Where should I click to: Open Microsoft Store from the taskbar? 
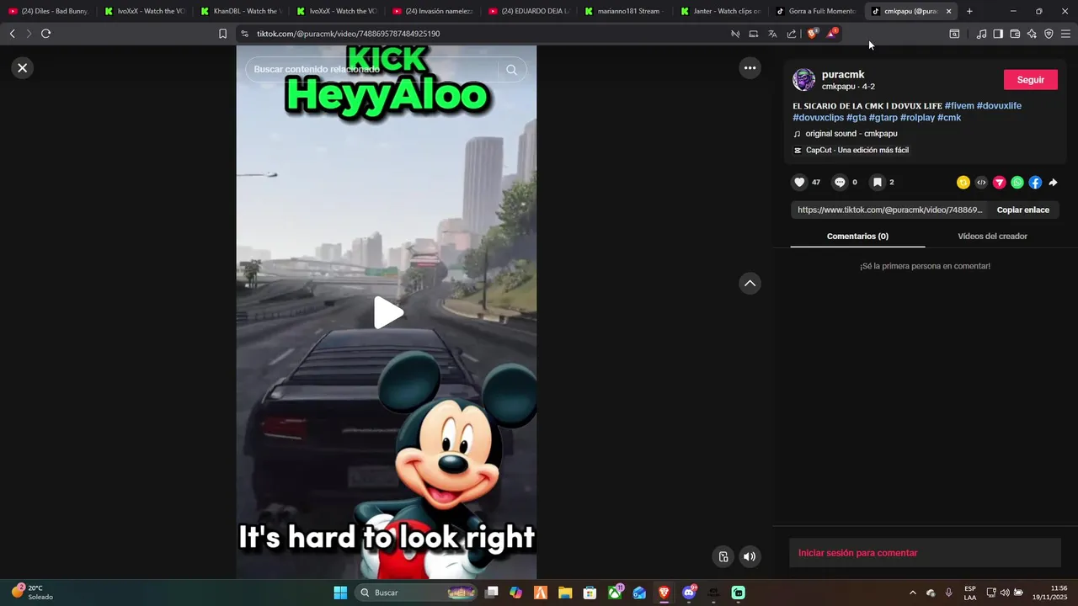coord(590,593)
